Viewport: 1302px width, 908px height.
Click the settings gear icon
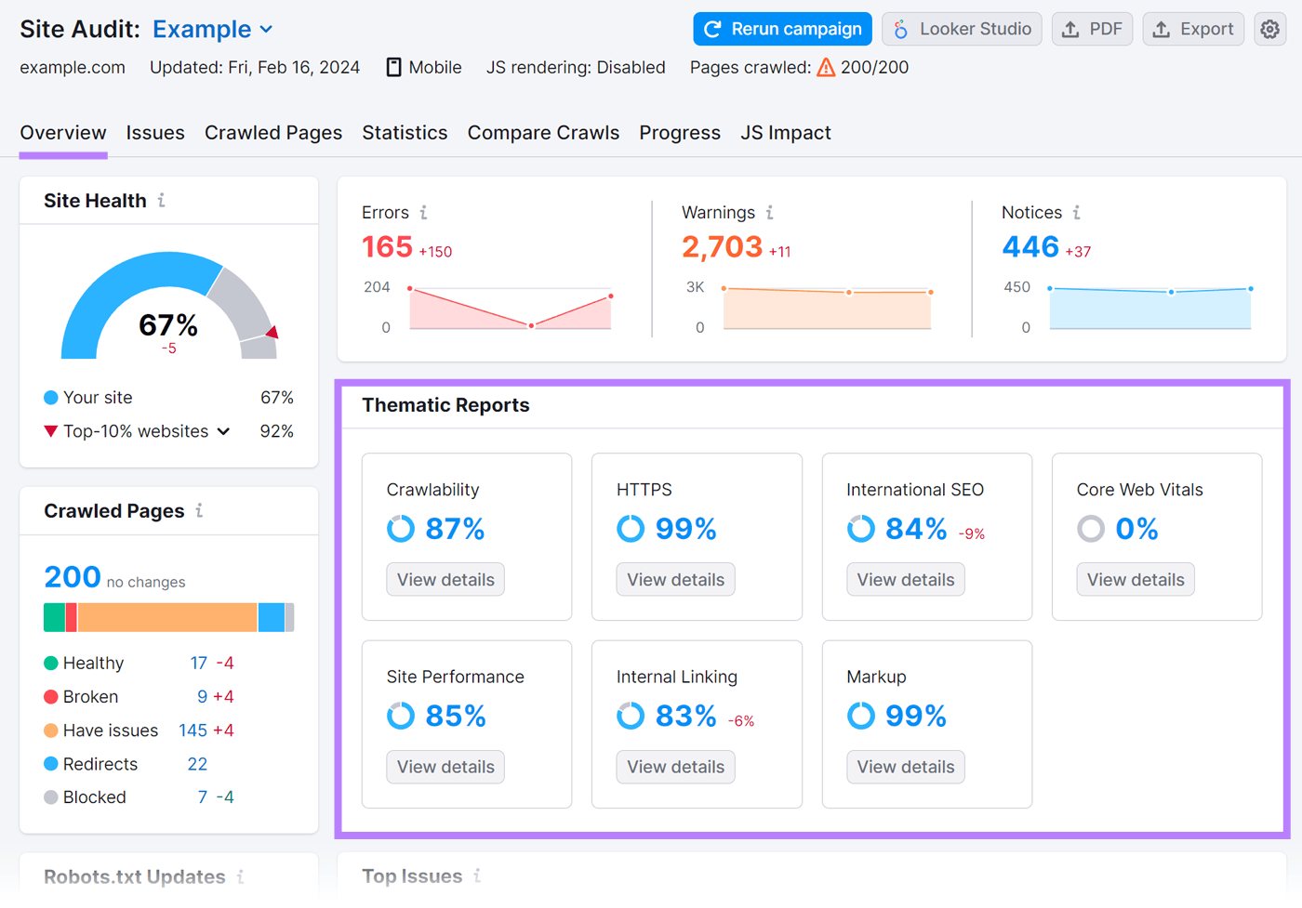coord(1269,30)
